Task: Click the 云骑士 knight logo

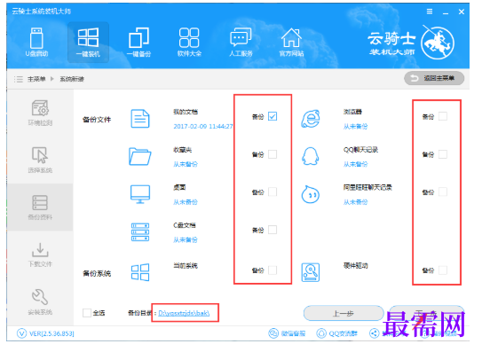Action: click(x=437, y=43)
